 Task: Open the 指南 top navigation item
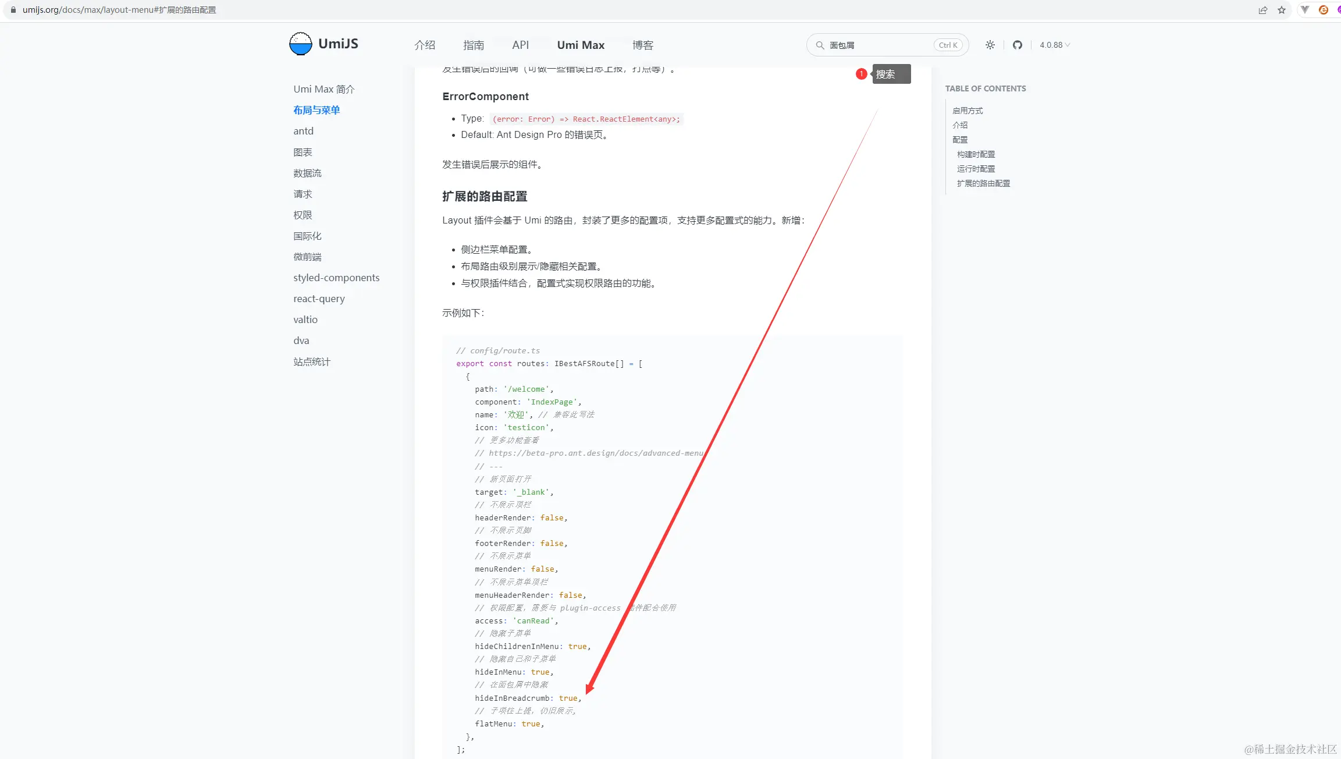pyautogui.click(x=474, y=45)
